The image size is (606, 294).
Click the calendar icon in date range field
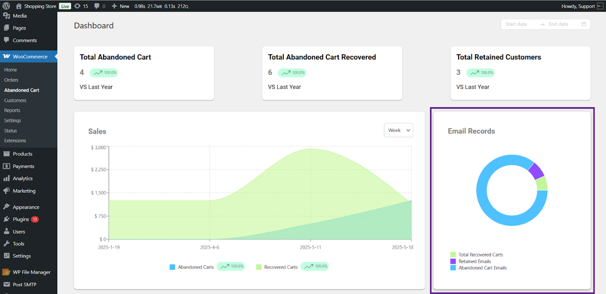tap(584, 24)
